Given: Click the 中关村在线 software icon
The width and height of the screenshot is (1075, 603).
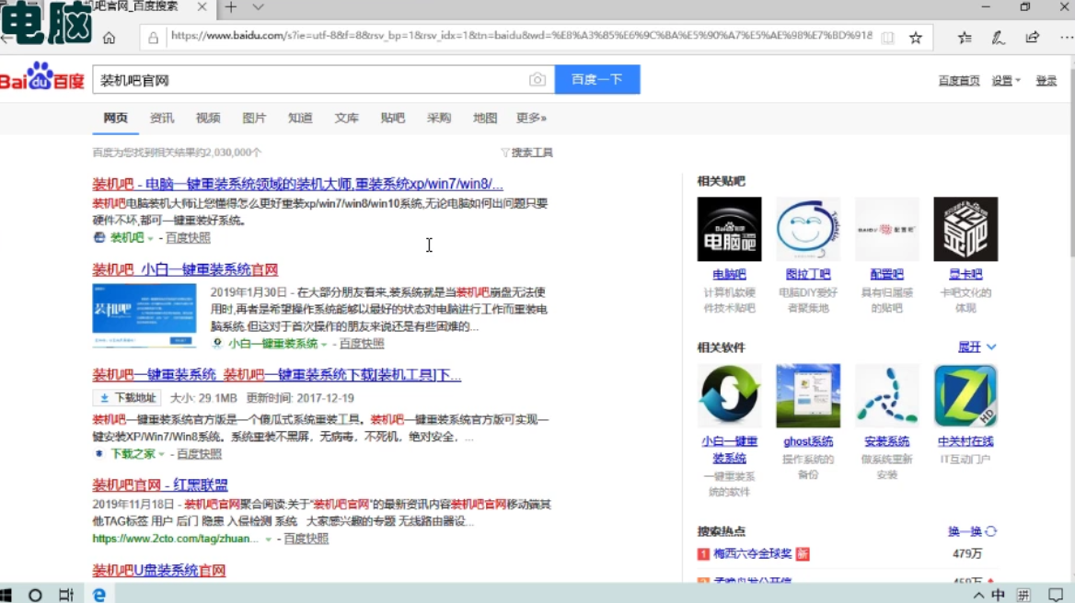Looking at the screenshot, I should pos(965,395).
